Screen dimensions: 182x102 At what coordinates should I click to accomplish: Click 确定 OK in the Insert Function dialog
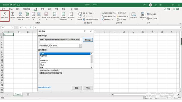click(x=76, y=88)
